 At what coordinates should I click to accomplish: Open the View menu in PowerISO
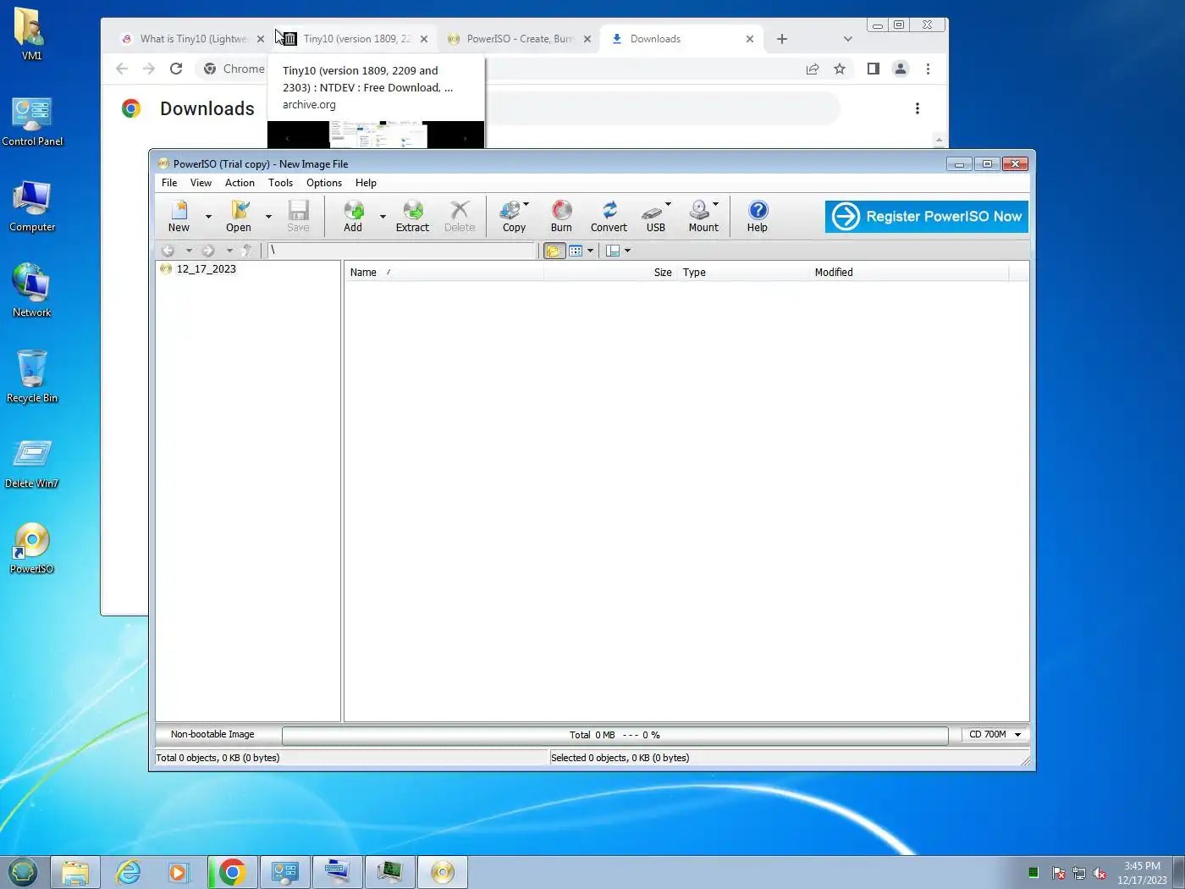tap(201, 183)
